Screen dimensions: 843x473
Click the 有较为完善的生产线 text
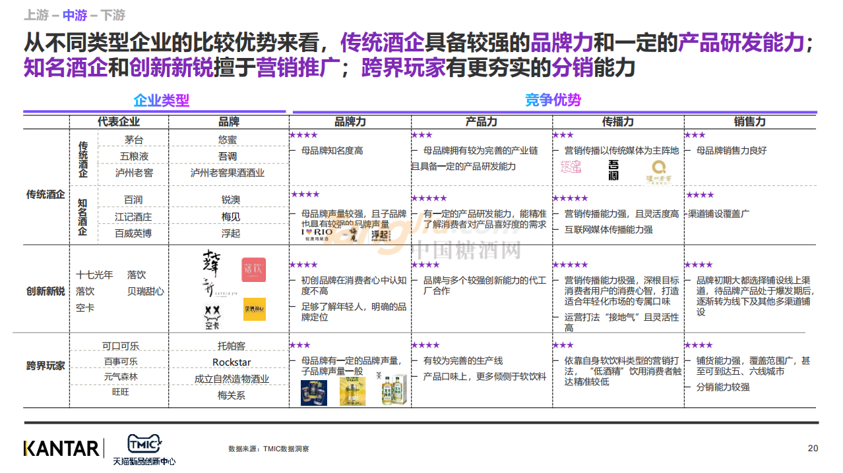[x=463, y=361]
